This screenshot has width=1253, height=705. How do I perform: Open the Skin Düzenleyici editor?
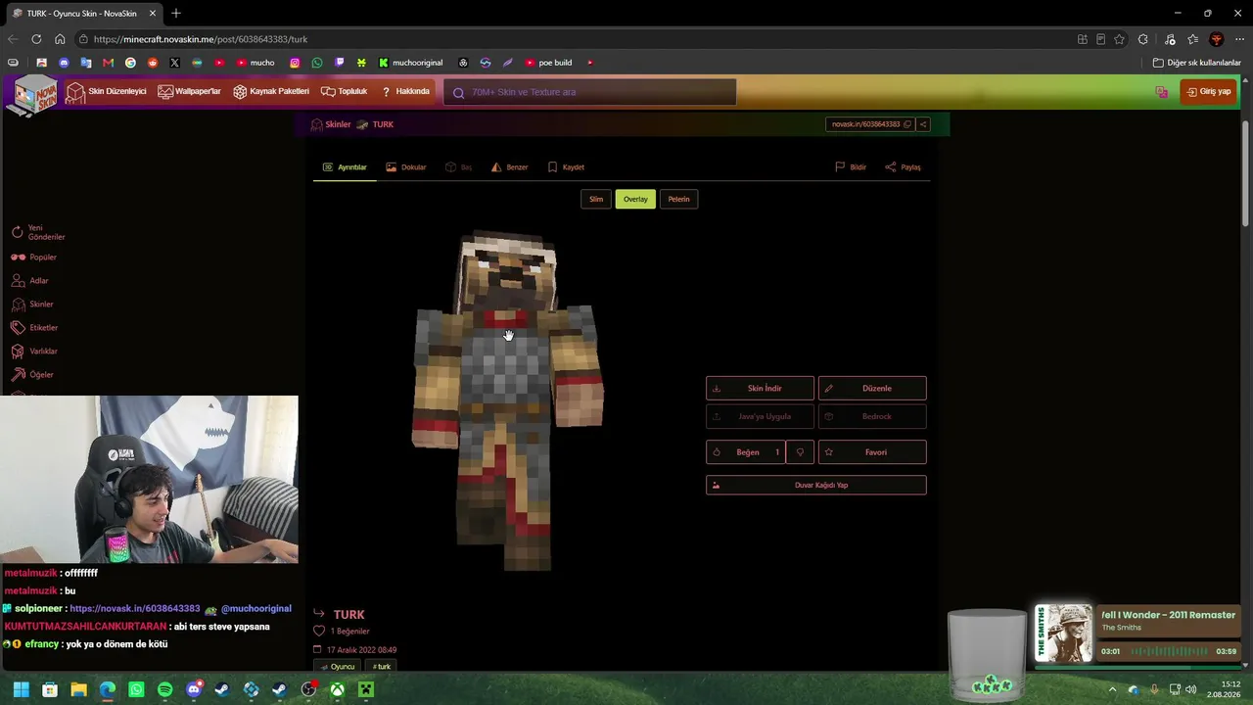[x=106, y=92]
